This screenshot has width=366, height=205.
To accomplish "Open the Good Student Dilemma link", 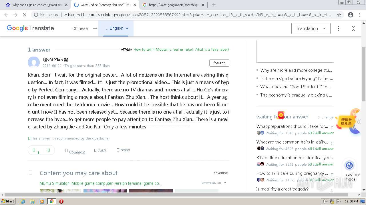I will [295, 87].
